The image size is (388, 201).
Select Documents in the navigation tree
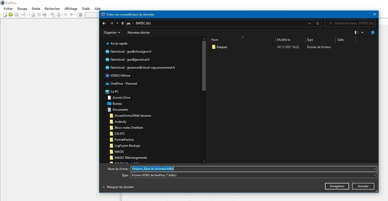point(120,110)
